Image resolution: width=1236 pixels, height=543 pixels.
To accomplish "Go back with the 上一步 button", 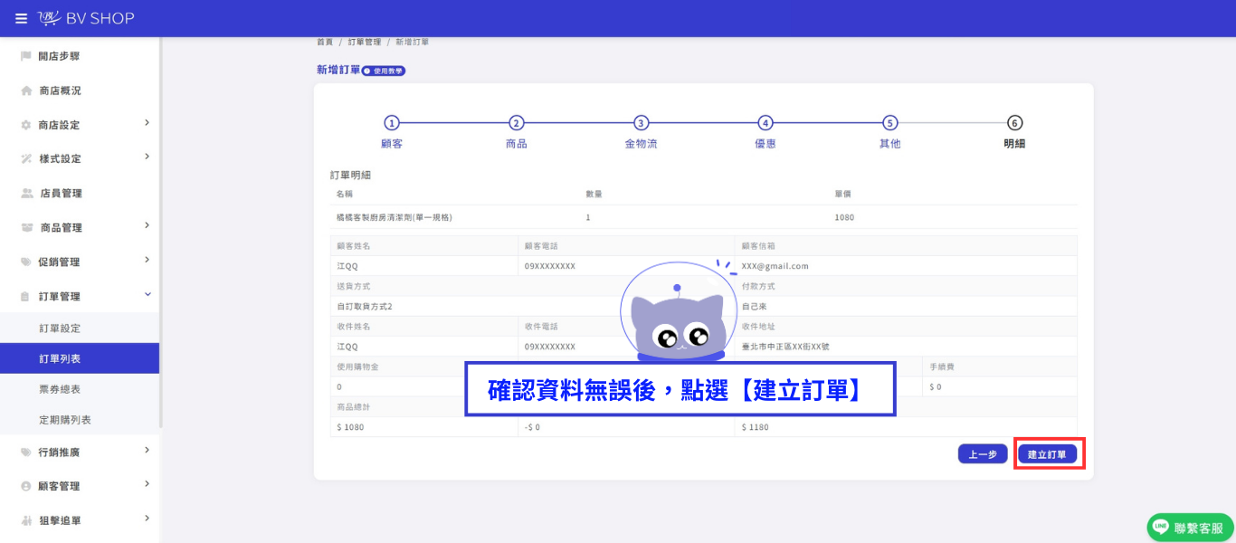I will pyautogui.click(x=983, y=454).
